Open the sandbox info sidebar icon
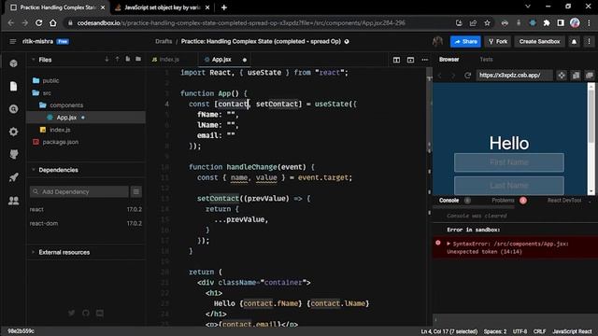This screenshot has width=598, height=336. (13, 63)
